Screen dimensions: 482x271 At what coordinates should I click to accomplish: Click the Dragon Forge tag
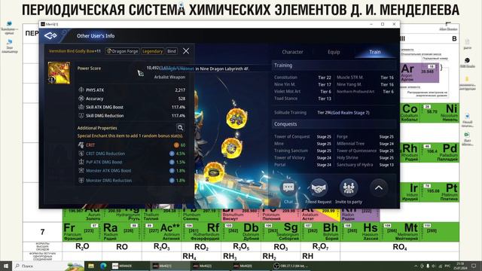(x=122, y=51)
